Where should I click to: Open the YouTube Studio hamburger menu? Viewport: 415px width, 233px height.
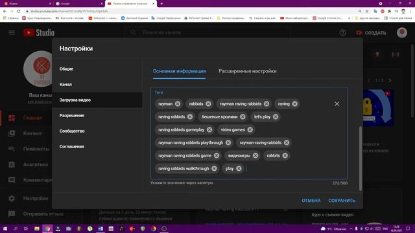[12, 32]
